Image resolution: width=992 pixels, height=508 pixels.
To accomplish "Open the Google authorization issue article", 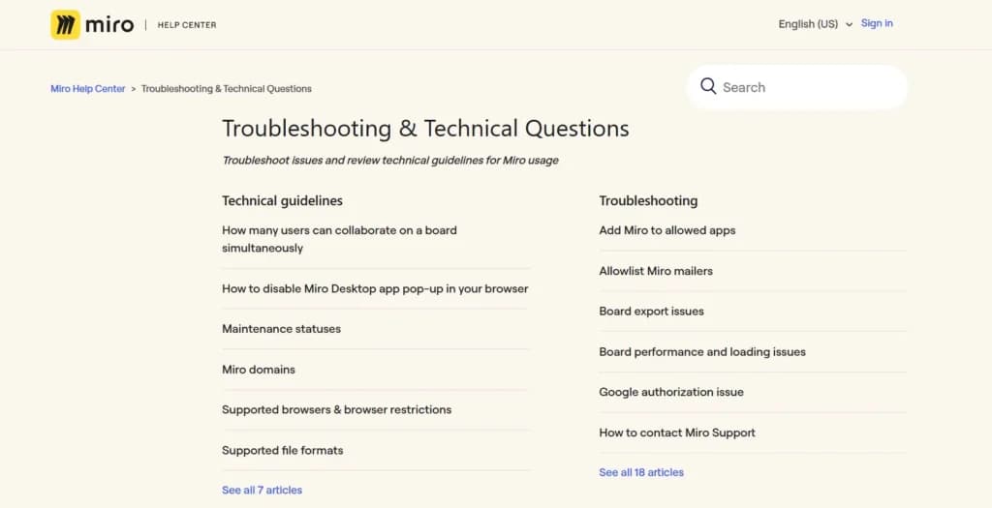I will tap(671, 393).
